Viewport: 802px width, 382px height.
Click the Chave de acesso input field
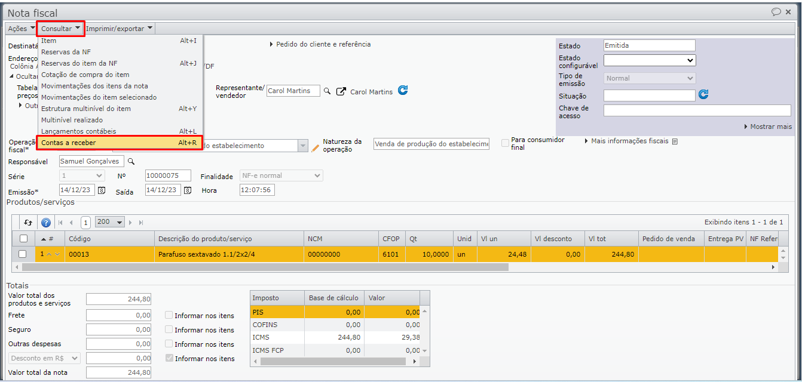click(x=697, y=110)
